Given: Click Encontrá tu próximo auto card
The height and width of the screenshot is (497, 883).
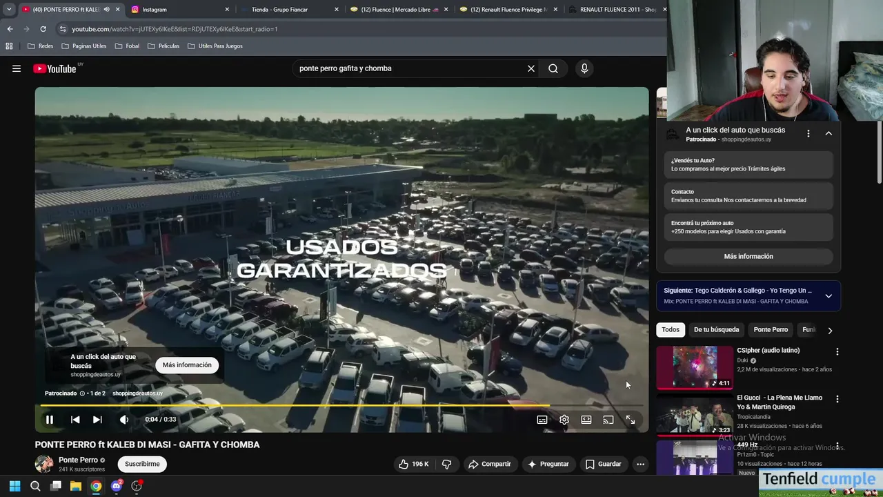Looking at the screenshot, I should coord(748,227).
